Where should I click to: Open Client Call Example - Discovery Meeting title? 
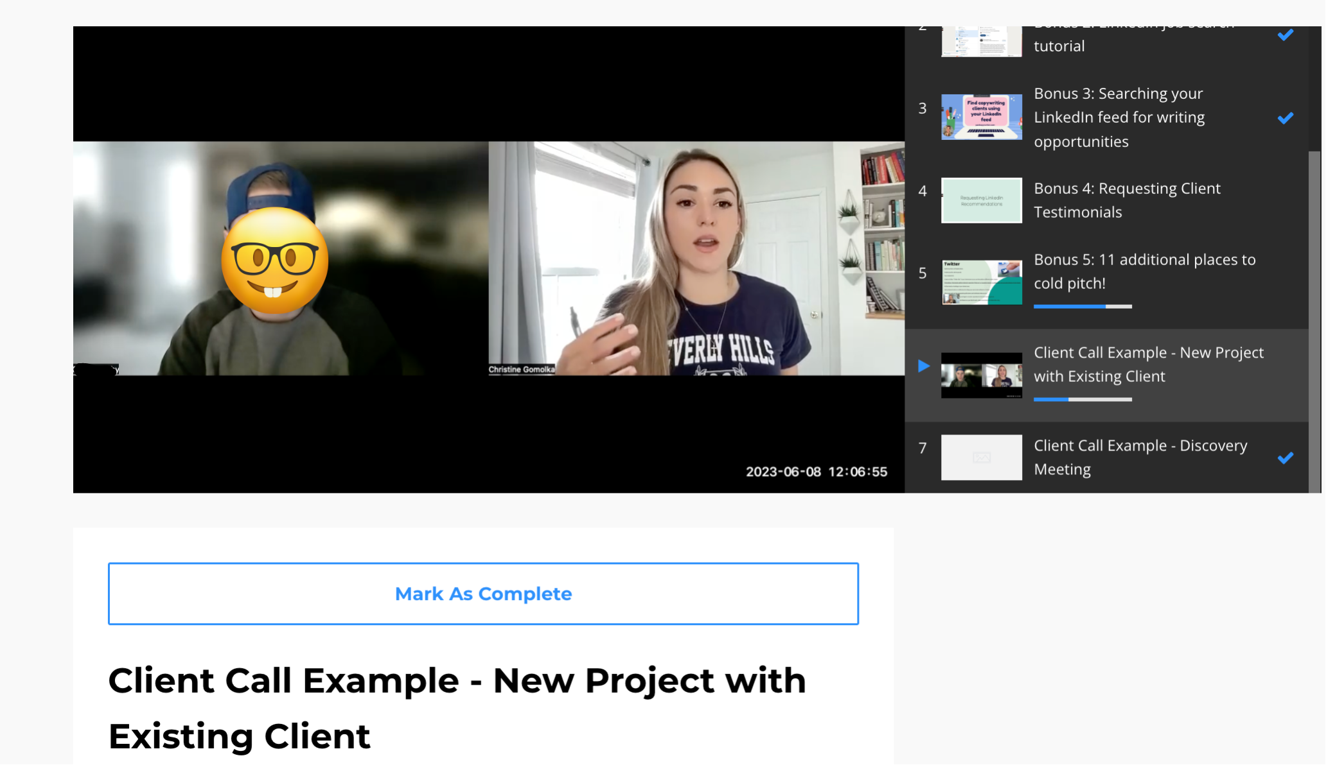[1140, 457]
